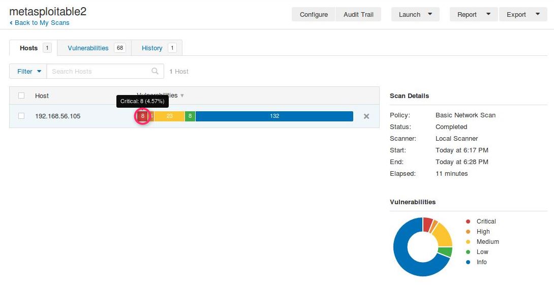Open the History tab
The width and height of the screenshot is (554, 285).
click(157, 48)
